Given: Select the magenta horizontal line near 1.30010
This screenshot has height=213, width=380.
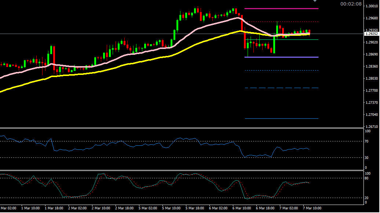Looking at the screenshot, I should 281,9.
